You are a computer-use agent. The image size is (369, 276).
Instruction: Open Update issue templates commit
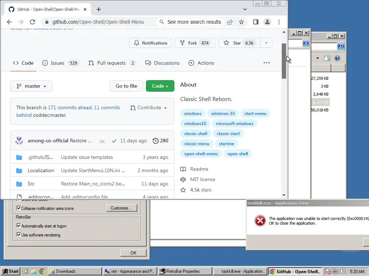(x=87, y=157)
